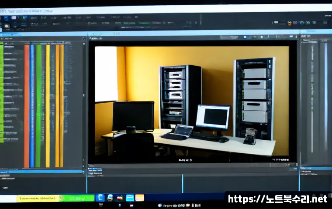332x209 pixels.
Task: Click the orange icon in the top-right toolbar
Action: click(x=289, y=23)
